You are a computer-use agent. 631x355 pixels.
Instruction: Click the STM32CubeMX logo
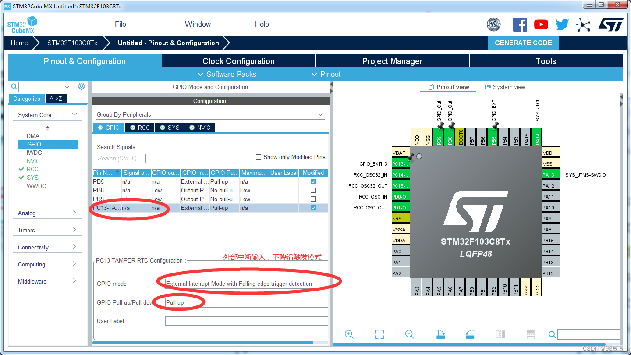pos(22,25)
